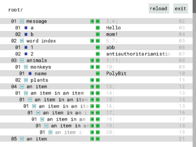Select blue square marker of name item
The height and width of the screenshot is (147, 196).
30,73
